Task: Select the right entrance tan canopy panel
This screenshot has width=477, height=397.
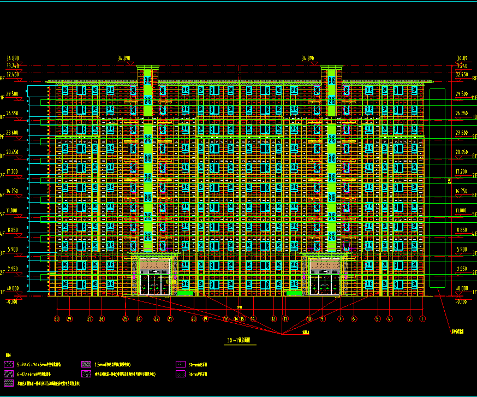Action: click(x=325, y=265)
